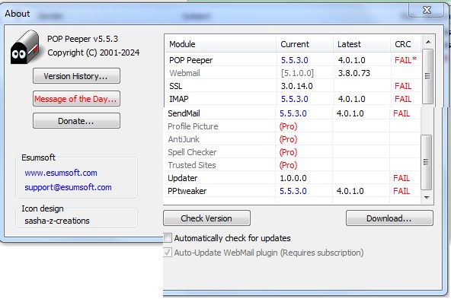Select the Spell Checker module row
451x299 pixels.
[x=292, y=152]
